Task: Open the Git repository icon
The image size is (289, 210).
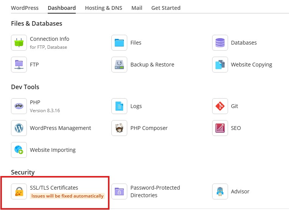Action: tap(220, 106)
